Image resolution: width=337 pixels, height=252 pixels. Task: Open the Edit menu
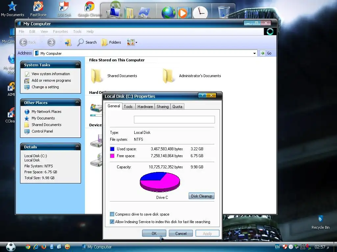(x=32, y=31)
